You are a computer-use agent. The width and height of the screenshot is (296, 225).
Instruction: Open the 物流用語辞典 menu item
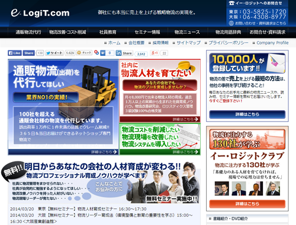228,32
